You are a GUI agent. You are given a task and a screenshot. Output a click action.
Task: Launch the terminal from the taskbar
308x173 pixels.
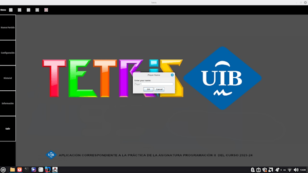(x=27, y=170)
